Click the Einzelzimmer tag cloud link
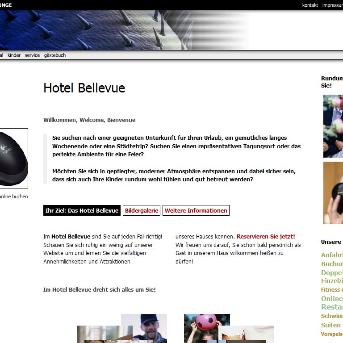This screenshot has width=343, height=343. (332, 281)
